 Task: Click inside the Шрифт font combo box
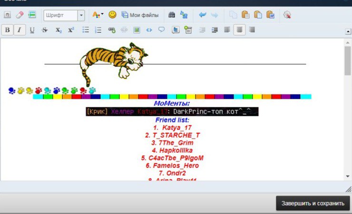click(60, 16)
